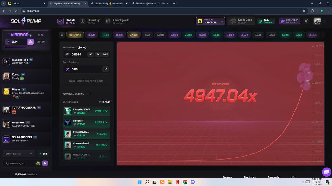Open the emoji picker in chat
This screenshot has height=186, width=332.
click(x=38, y=163)
